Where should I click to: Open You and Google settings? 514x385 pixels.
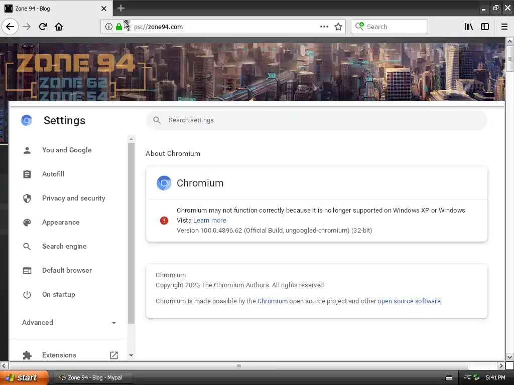coord(67,150)
